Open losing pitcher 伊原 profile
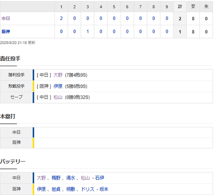216x195 pixels. pos(58,86)
